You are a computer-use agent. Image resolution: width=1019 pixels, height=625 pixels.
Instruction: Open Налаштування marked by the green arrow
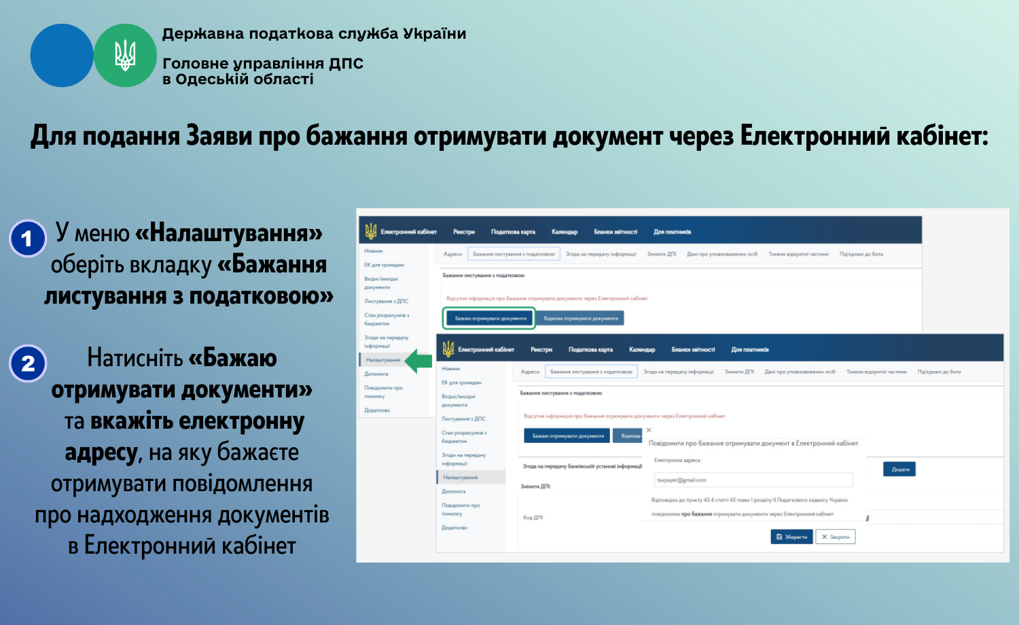pyautogui.click(x=383, y=360)
